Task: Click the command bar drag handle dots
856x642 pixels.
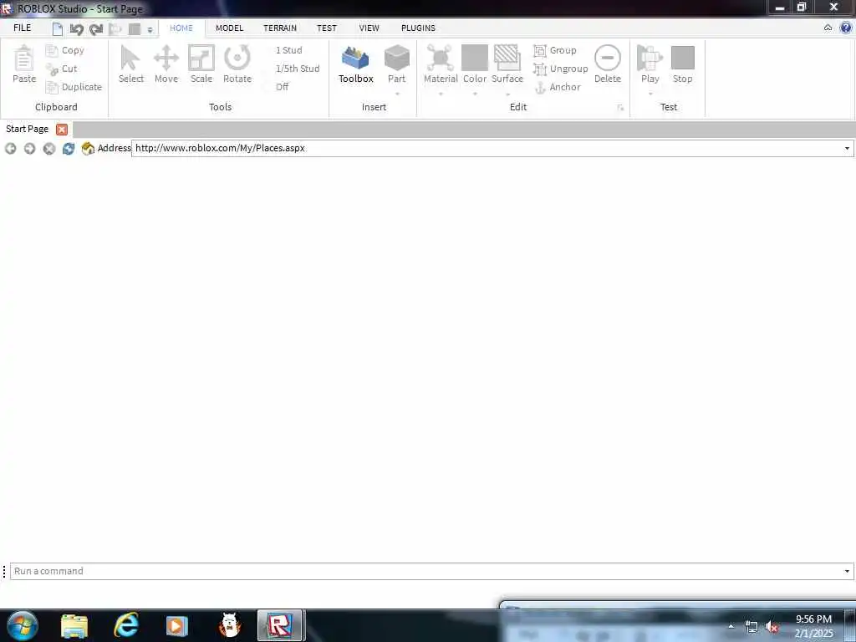Action: (x=4, y=572)
